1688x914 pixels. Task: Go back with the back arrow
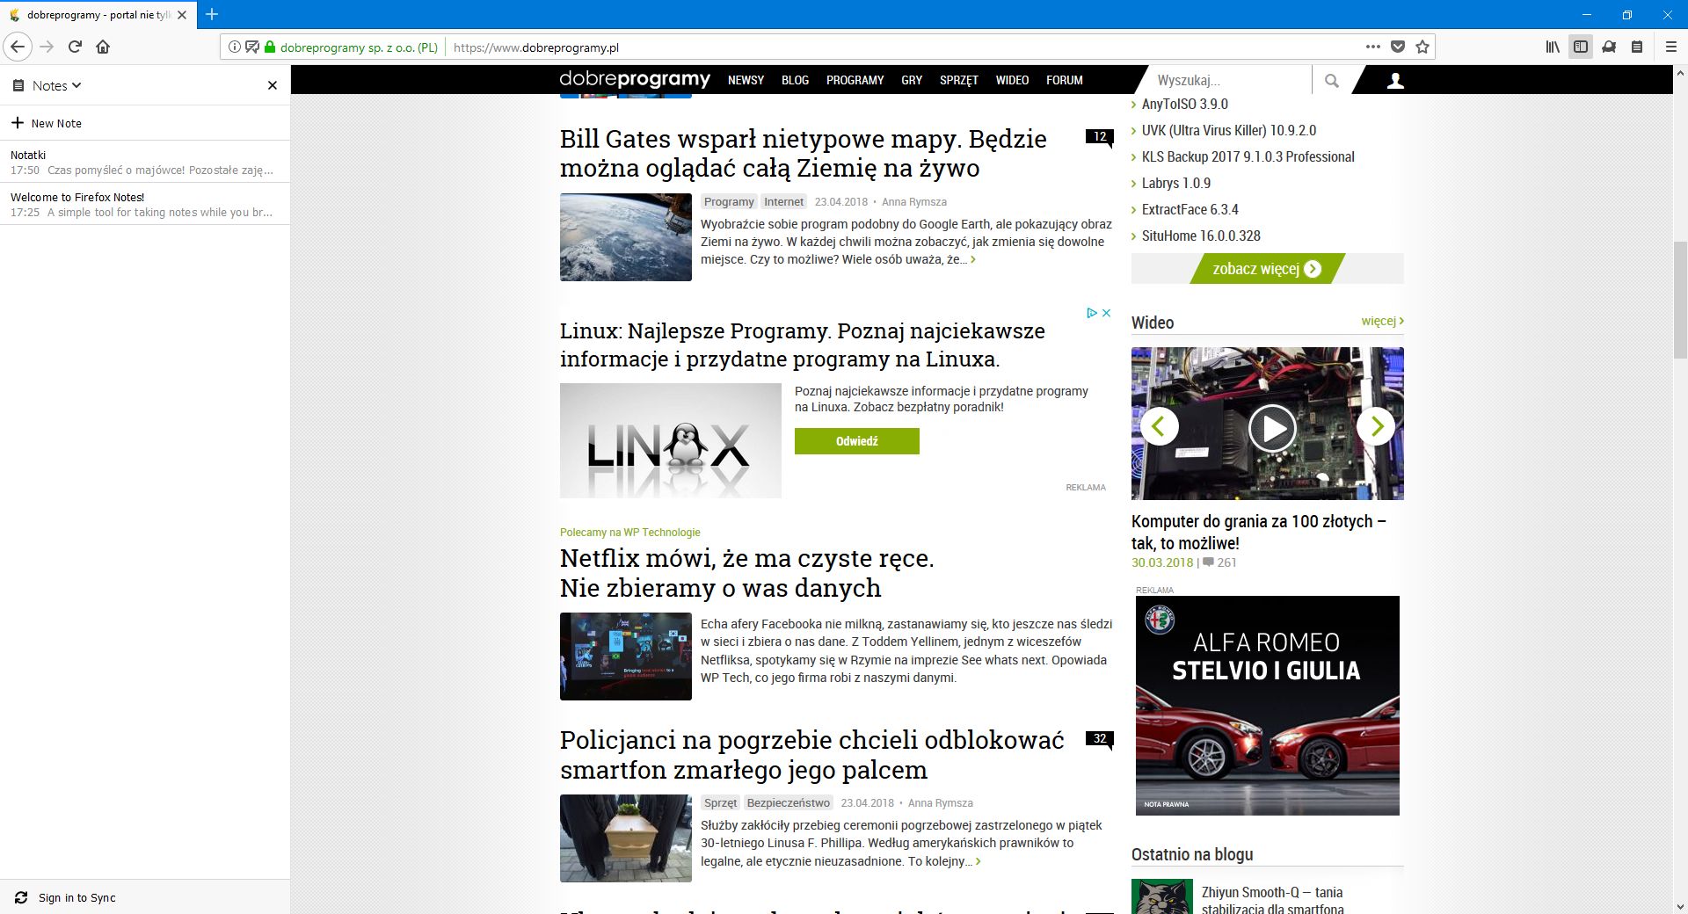(17, 47)
